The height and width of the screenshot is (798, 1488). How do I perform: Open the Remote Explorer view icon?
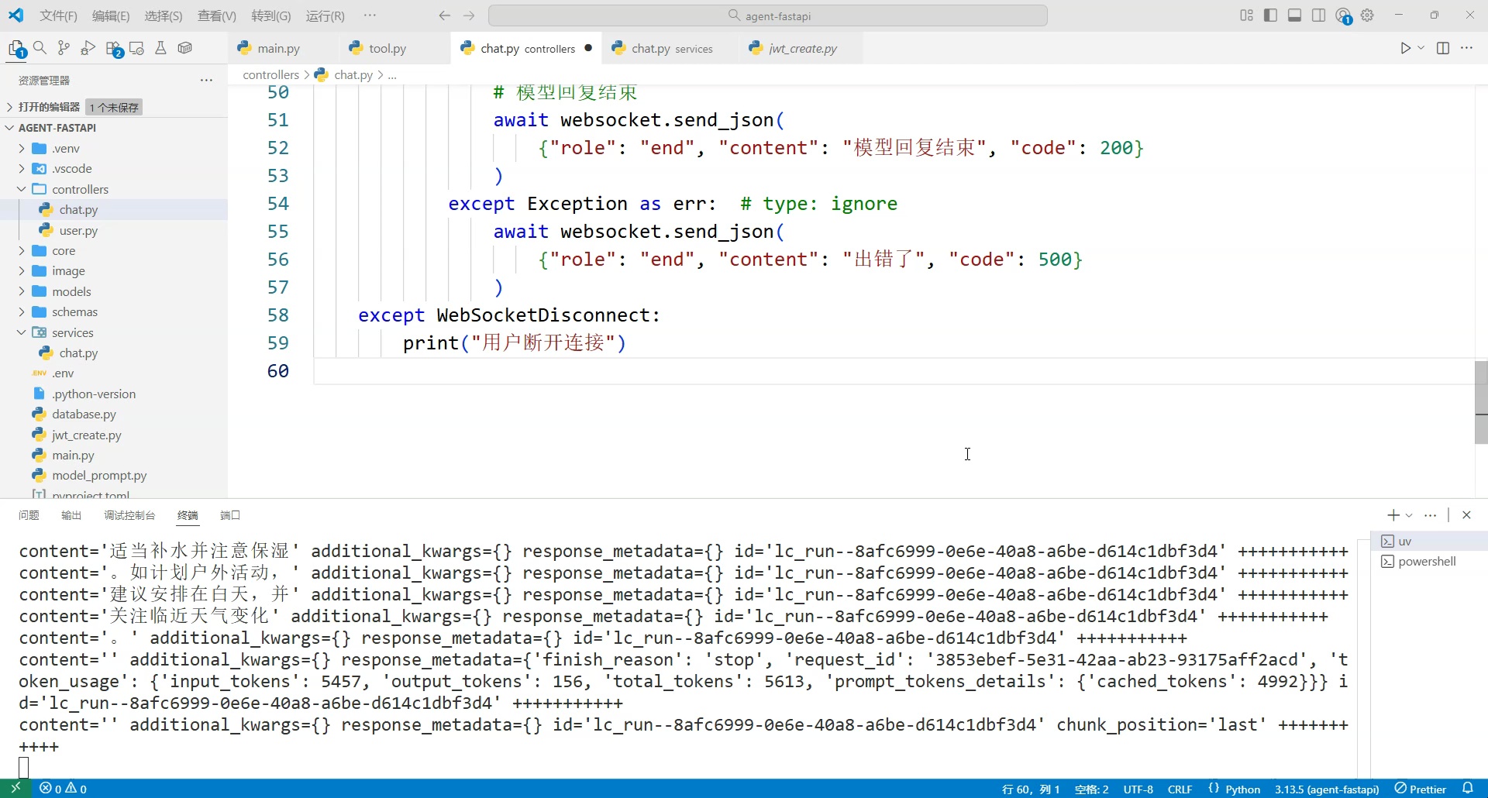click(137, 48)
